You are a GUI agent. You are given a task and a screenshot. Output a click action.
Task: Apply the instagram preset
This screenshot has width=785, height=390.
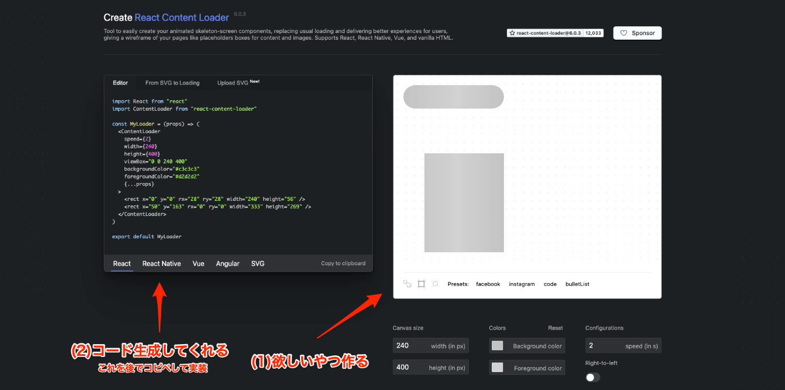(522, 284)
